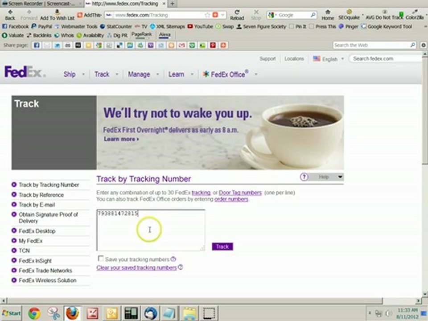428x321 pixels.
Task: Open FedEx InSight sidebar link
Action: click(35, 261)
